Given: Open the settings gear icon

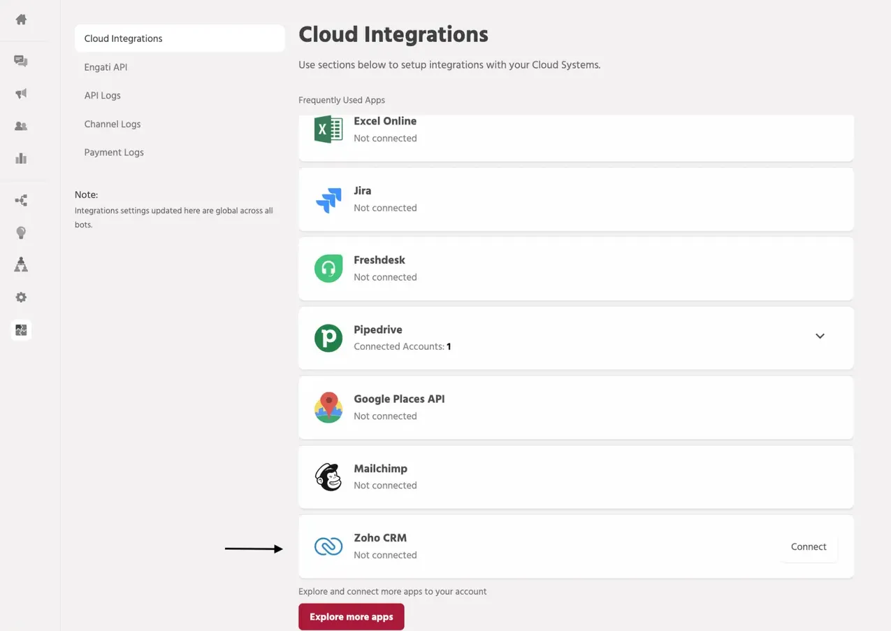Looking at the screenshot, I should click(x=21, y=297).
